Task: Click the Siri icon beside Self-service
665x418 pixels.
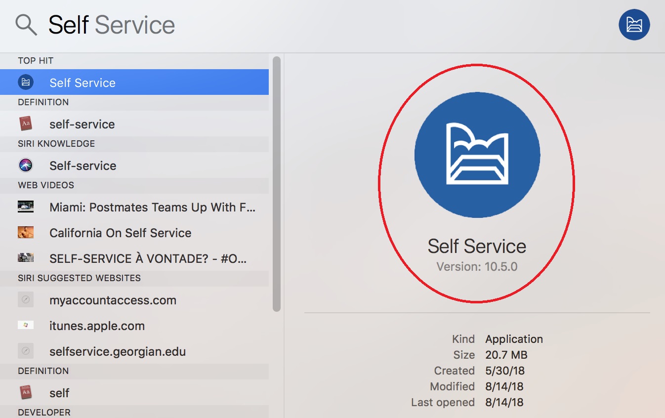Action: (x=26, y=165)
